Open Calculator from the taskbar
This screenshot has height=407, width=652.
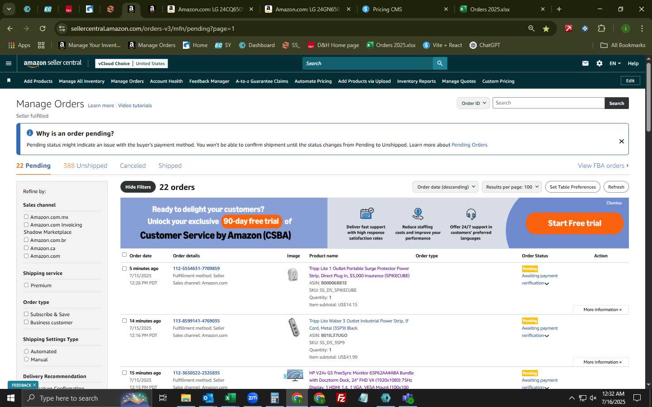click(274, 398)
